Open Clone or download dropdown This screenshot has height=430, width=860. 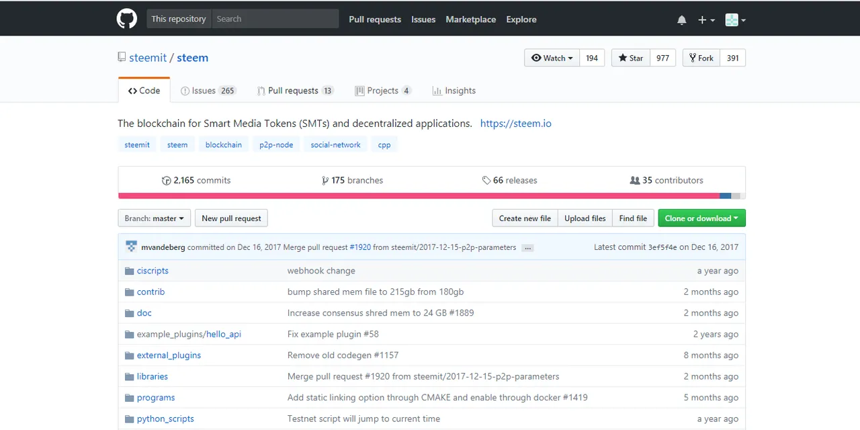point(701,218)
